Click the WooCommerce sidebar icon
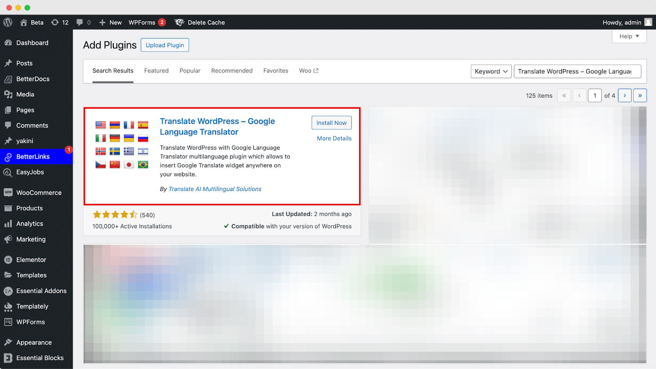Viewport: 656px width, 369px height. [8, 193]
